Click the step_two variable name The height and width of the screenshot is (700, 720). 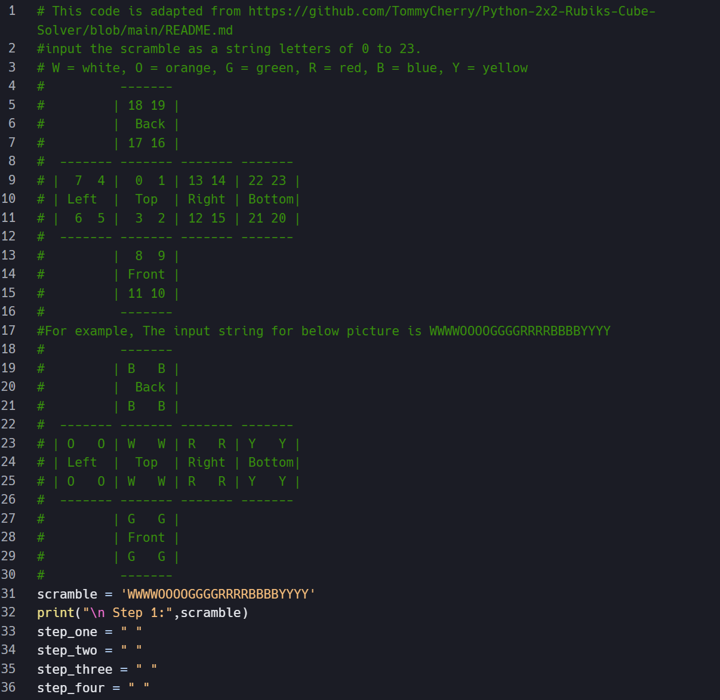[67, 650]
